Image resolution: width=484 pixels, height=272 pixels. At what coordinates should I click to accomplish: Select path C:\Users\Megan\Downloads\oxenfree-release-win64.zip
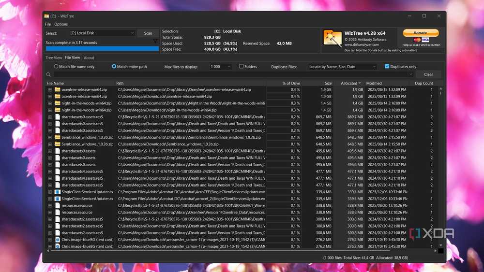[165, 97]
